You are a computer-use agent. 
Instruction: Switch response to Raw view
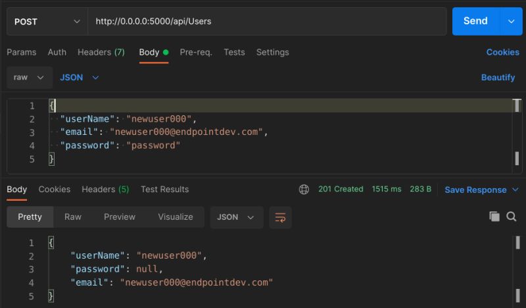click(73, 217)
